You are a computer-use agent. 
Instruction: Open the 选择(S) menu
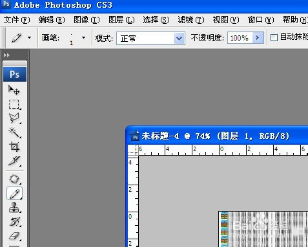pos(156,20)
